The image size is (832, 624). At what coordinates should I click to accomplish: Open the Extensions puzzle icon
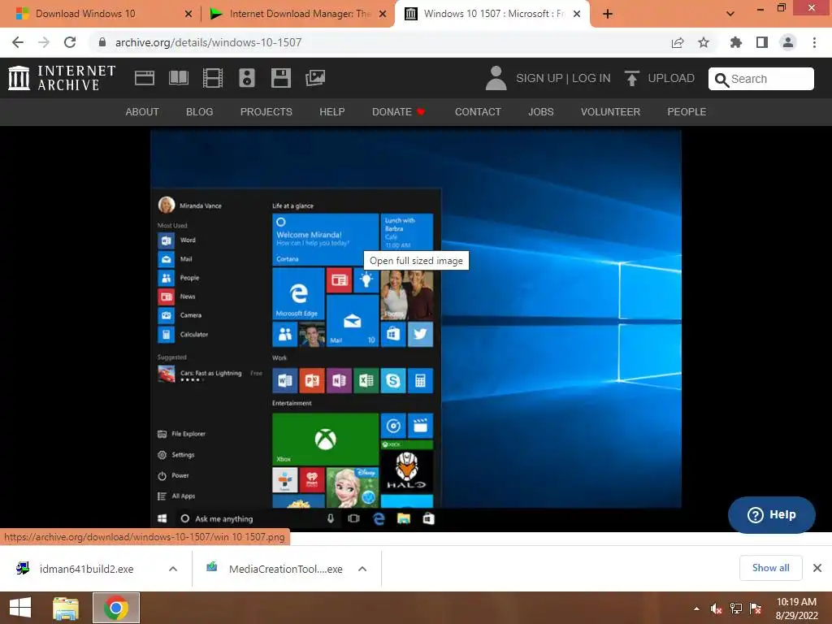(736, 42)
